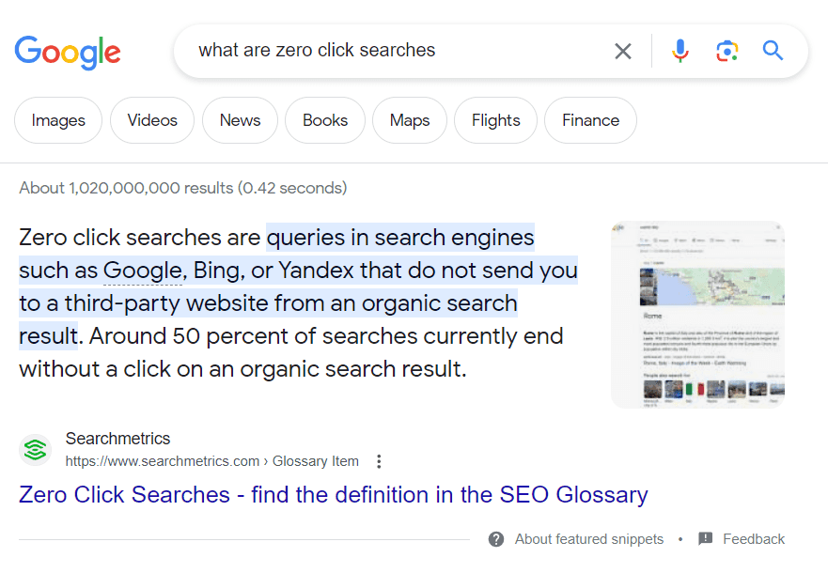Open three-dot menu beside Searchmetrics URL
Screen dimensions: 828x573
379,461
